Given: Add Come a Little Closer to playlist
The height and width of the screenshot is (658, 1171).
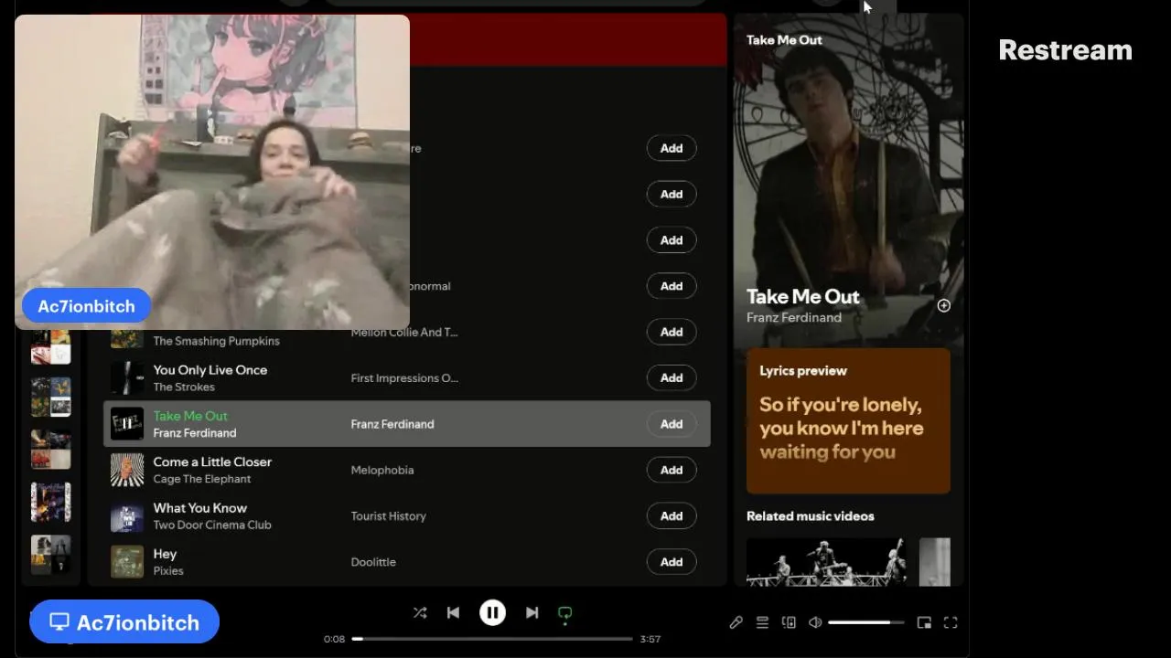Looking at the screenshot, I should 671,470.
